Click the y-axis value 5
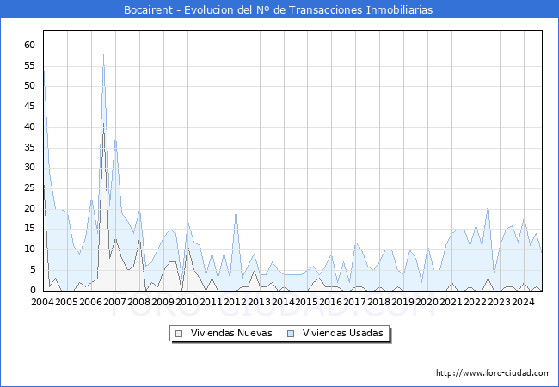Image resolution: width=559 pixels, height=387 pixels. pyautogui.click(x=33, y=270)
